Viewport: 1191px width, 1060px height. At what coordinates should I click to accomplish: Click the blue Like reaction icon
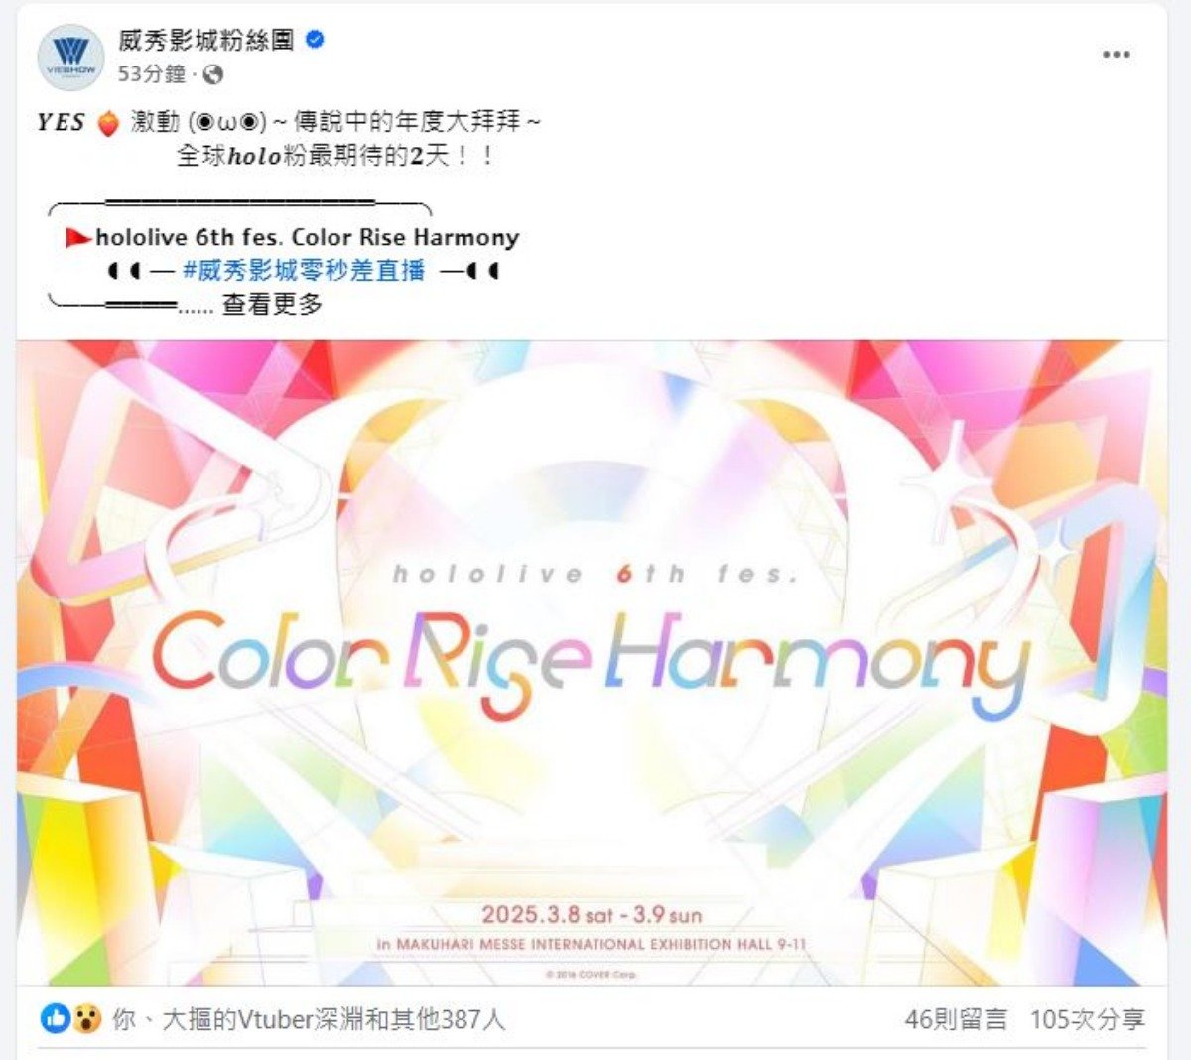[x=55, y=1018]
